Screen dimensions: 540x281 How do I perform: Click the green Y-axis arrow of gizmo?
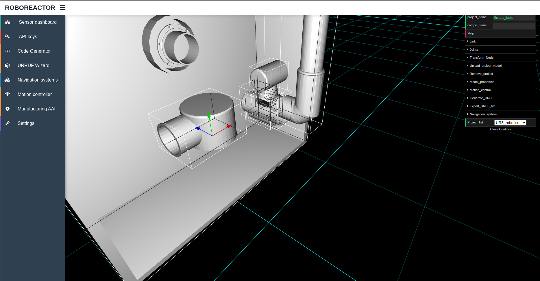pyautogui.click(x=209, y=115)
